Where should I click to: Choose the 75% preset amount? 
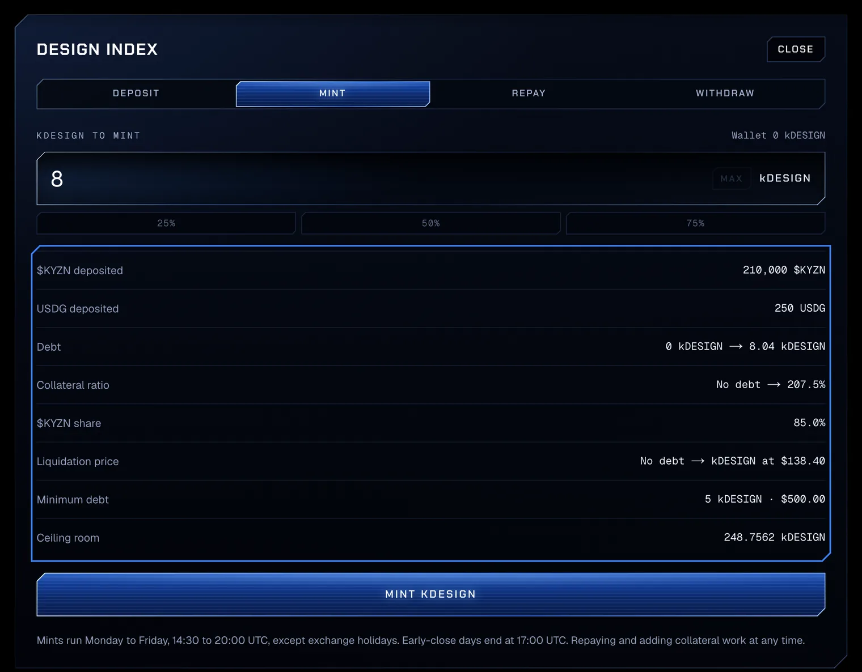695,223
